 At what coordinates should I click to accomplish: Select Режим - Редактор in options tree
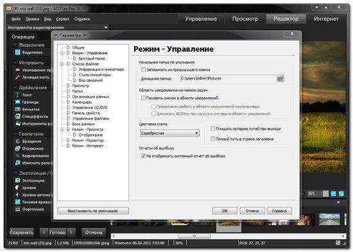tap(88, 140)
